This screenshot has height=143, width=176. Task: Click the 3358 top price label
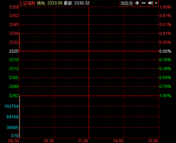14,7
